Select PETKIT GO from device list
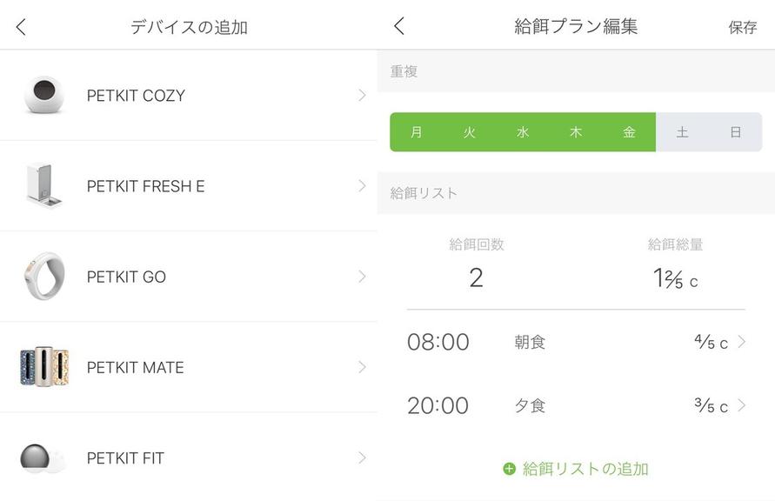Image resolution: width=775 pixels, height=501 pixels. pyautogui.click(x=126, y=277)
